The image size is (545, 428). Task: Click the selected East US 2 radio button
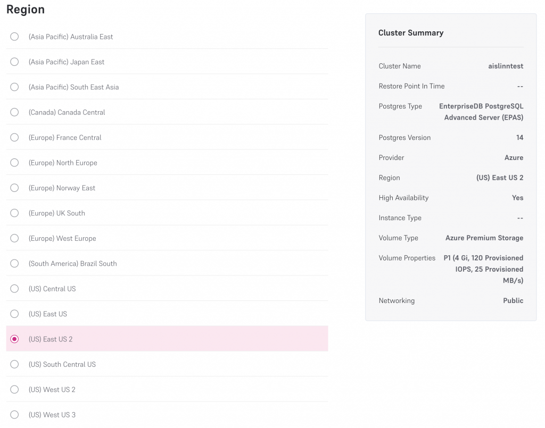pyautogui.click(x=14, y=339)
